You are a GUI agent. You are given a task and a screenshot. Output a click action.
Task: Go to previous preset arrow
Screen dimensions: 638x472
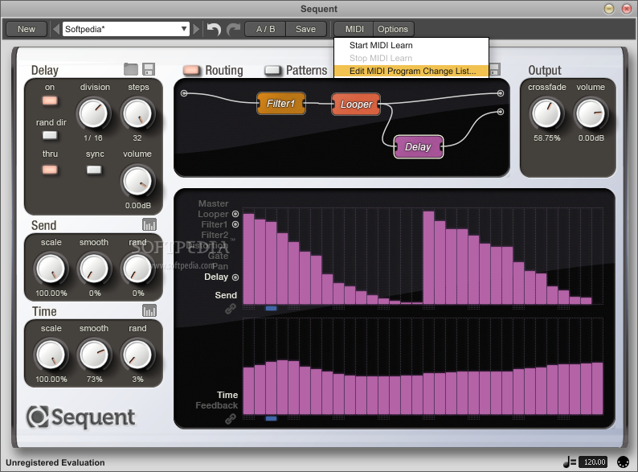(56, 29)
